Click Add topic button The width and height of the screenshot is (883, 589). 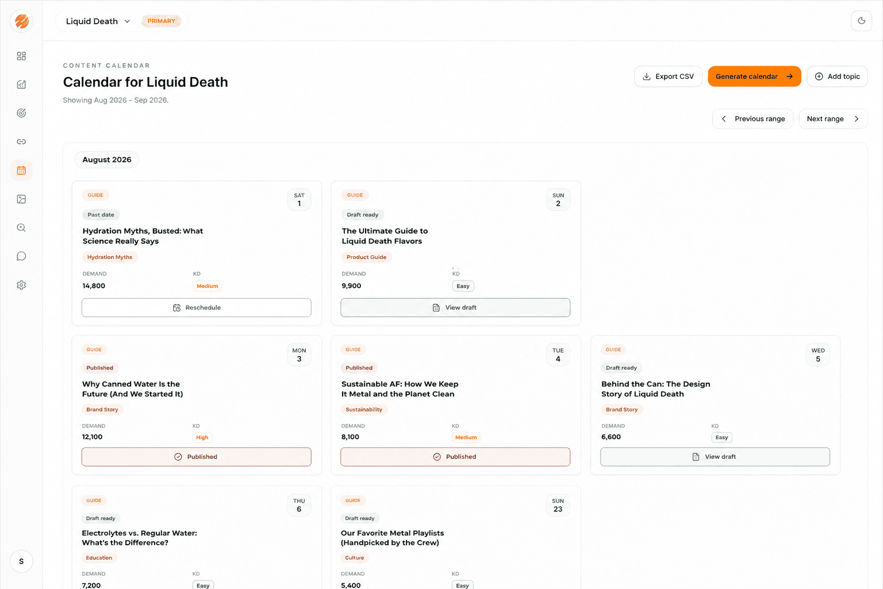click(837, 77)
